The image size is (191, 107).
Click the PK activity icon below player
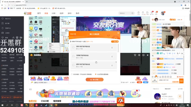point(60,78)
